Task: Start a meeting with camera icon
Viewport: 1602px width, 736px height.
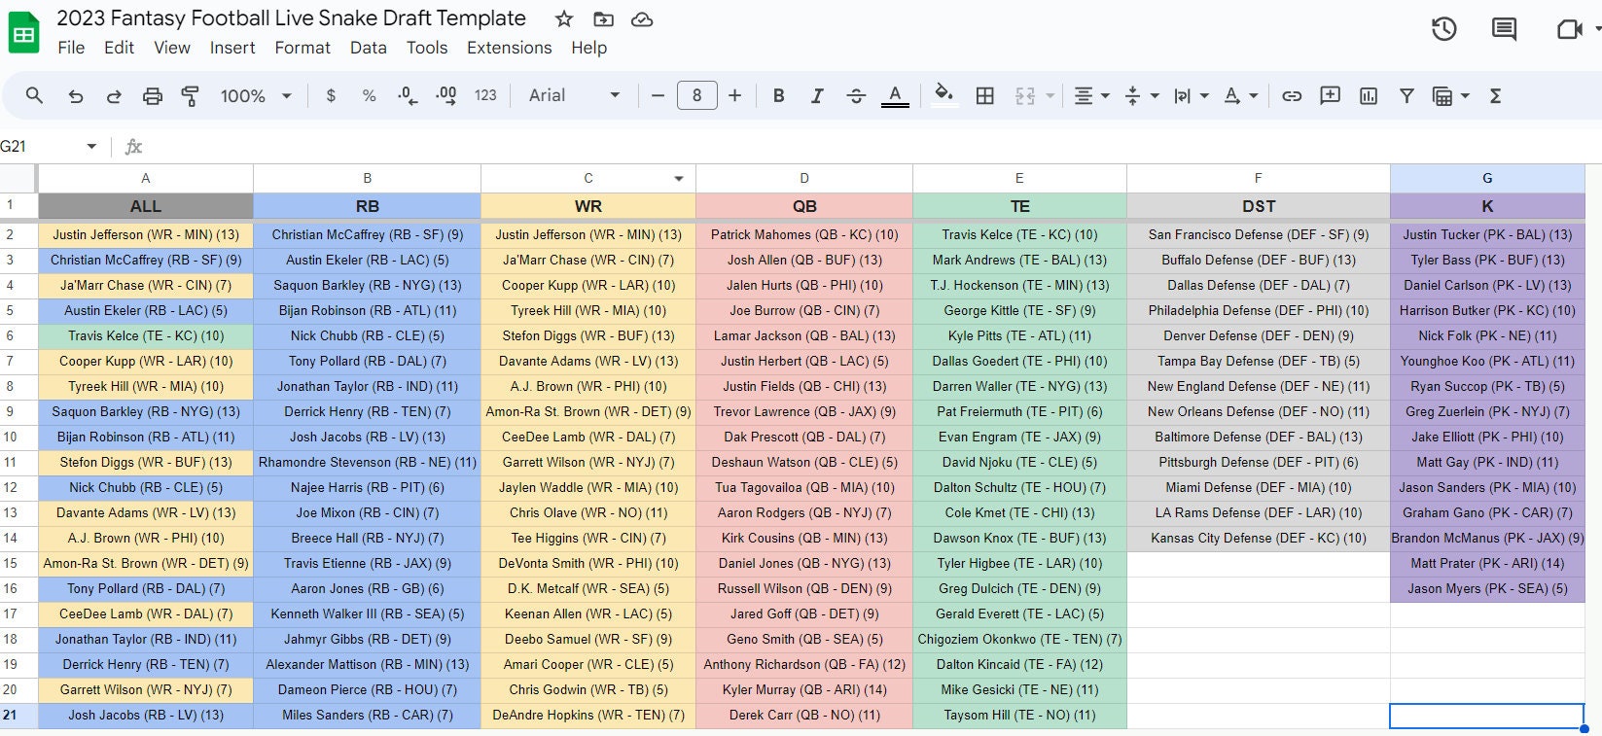Action: 1569,29
